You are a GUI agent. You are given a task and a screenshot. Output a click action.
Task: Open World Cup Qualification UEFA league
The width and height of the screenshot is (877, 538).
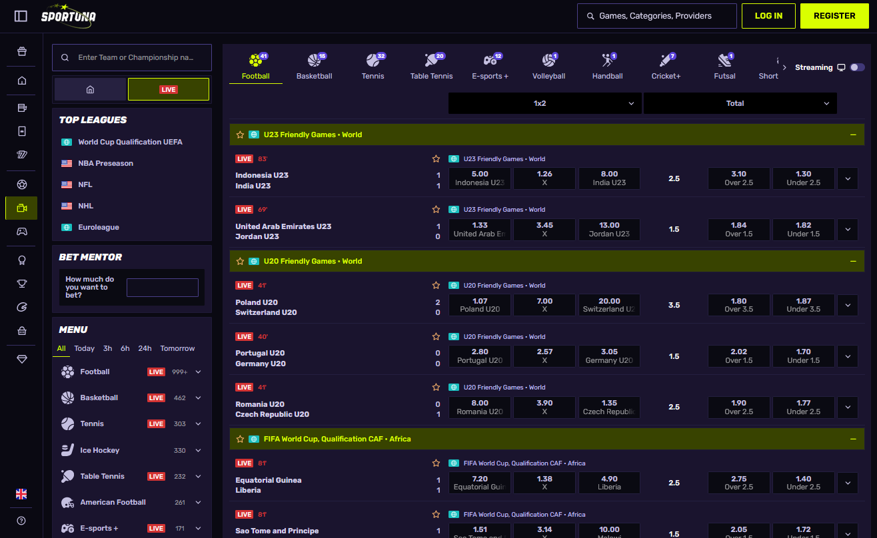click(x=130, y=142)
